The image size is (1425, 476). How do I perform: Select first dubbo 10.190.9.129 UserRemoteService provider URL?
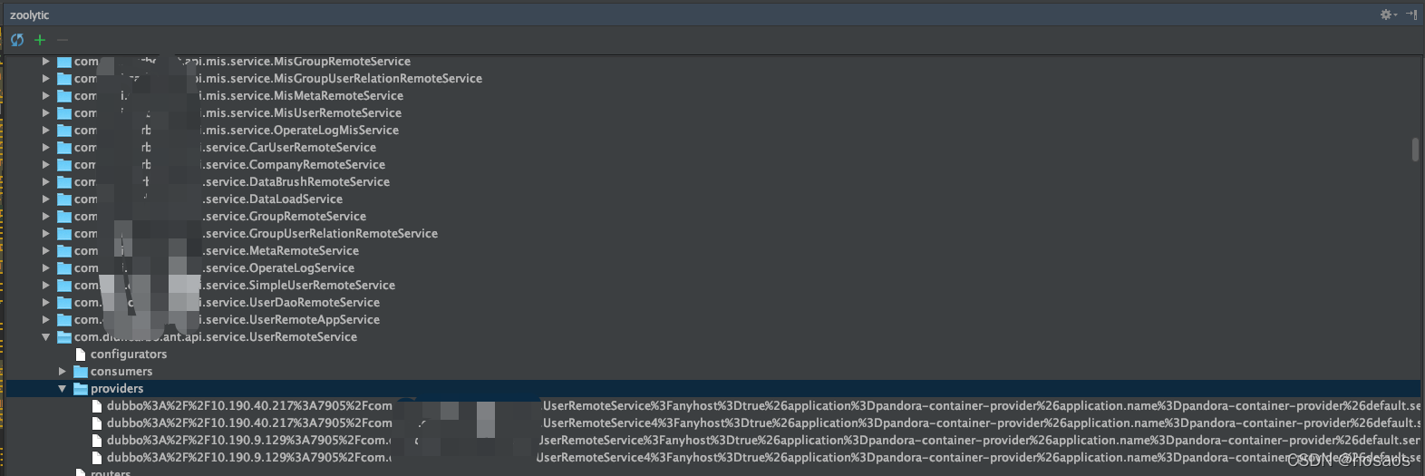click(x=763, y=441)
